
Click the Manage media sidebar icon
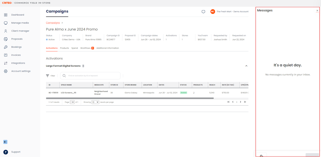click(x=6, y=23)
